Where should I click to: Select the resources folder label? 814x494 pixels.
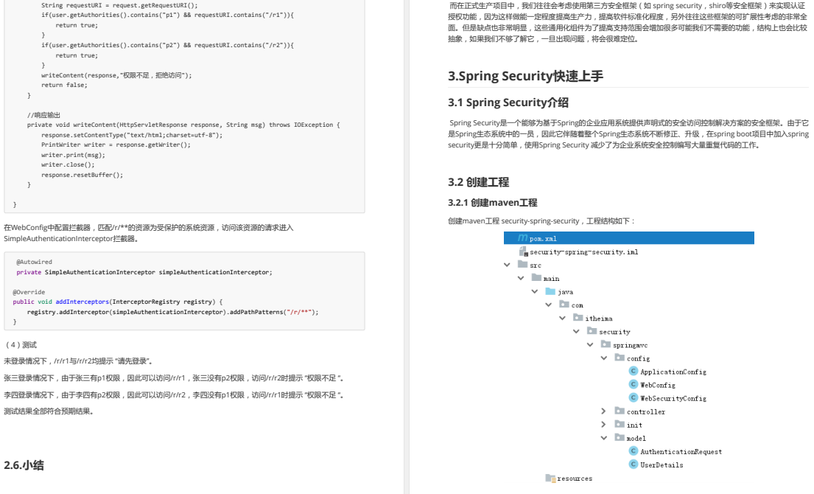tap(575, 479)
